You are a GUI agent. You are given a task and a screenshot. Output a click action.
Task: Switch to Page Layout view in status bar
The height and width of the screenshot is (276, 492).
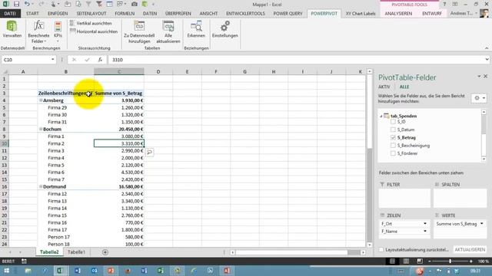(x=406, y=261)
